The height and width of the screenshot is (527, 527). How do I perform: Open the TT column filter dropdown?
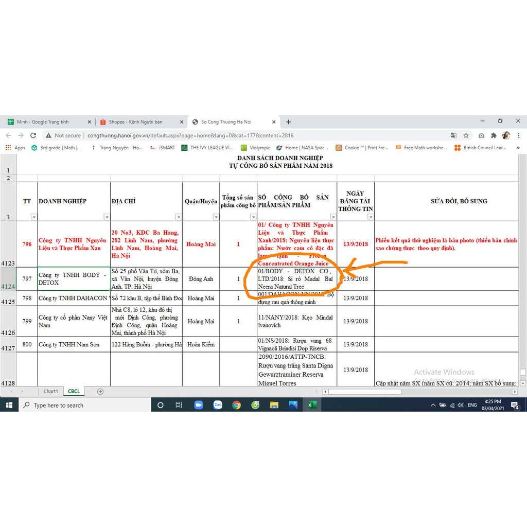point(34,217)
